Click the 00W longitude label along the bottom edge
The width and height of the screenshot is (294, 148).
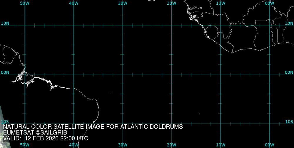pos(269,145)
